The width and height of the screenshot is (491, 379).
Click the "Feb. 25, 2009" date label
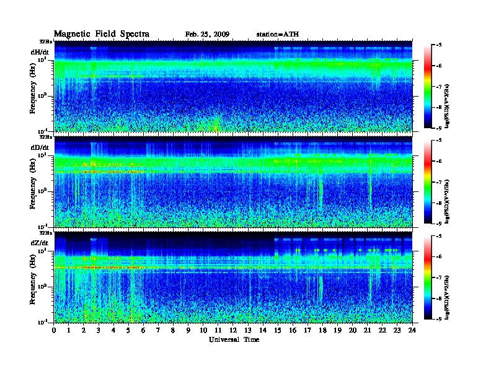tap(207, 35)
